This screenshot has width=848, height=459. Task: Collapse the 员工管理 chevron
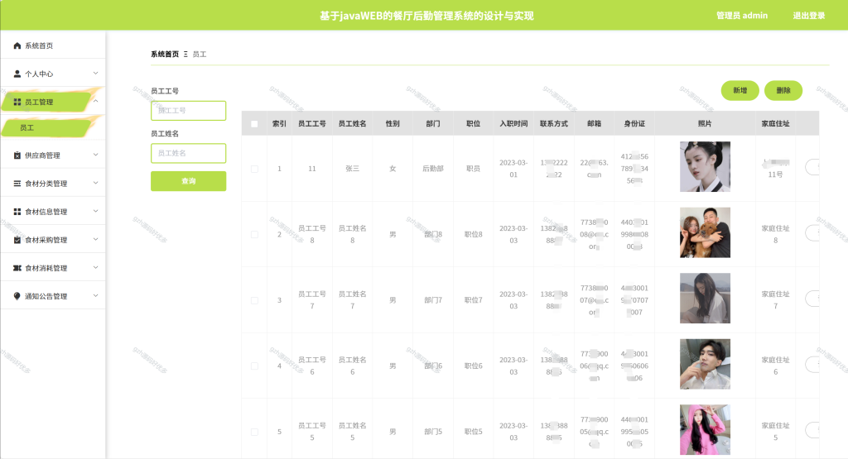pos(96,101)
